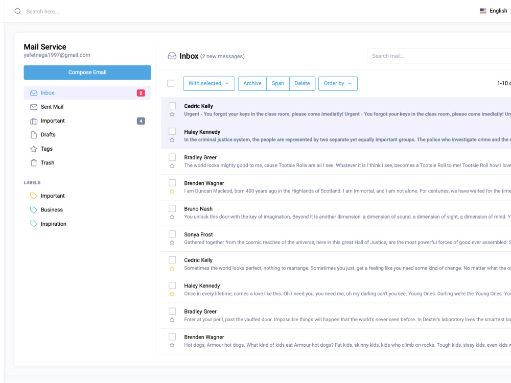511x383 pixels.
Task: Click the US flag language icon
Action: click(483, 11)
